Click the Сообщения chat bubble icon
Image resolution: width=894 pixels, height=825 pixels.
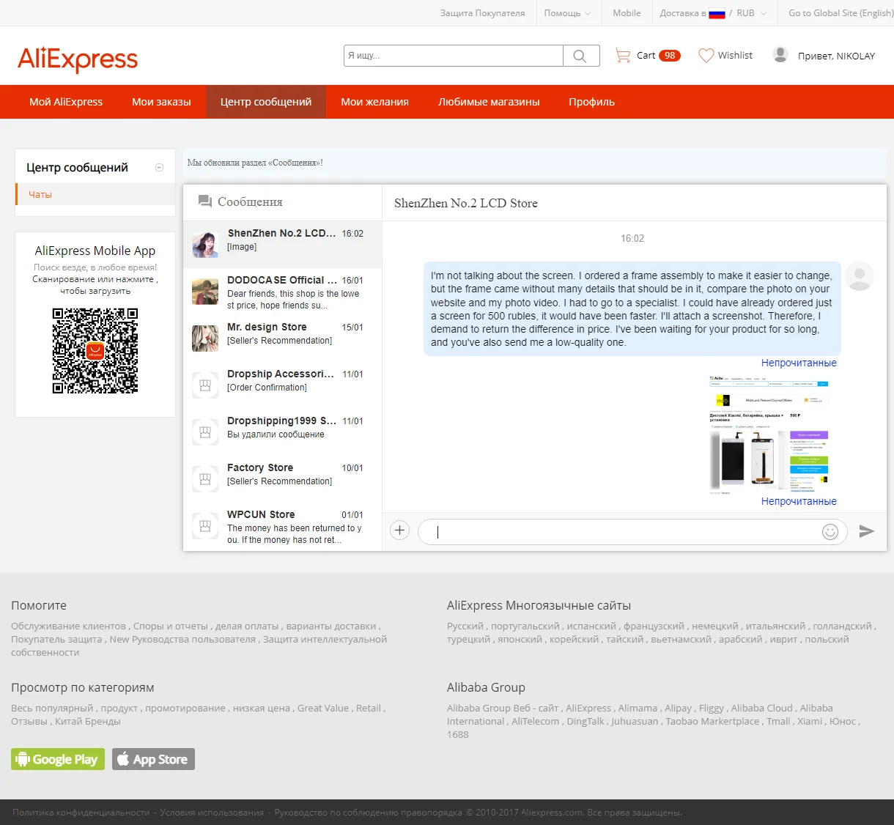pyautogui.click(x=205, y=201)
